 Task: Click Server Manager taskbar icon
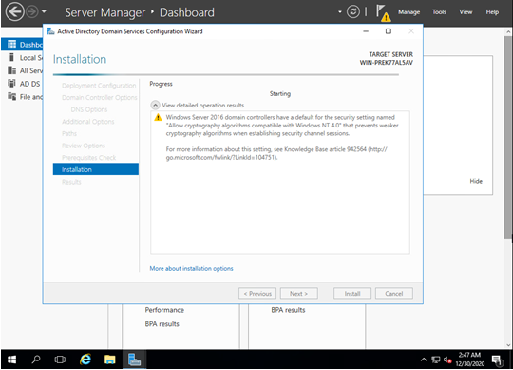135,360
